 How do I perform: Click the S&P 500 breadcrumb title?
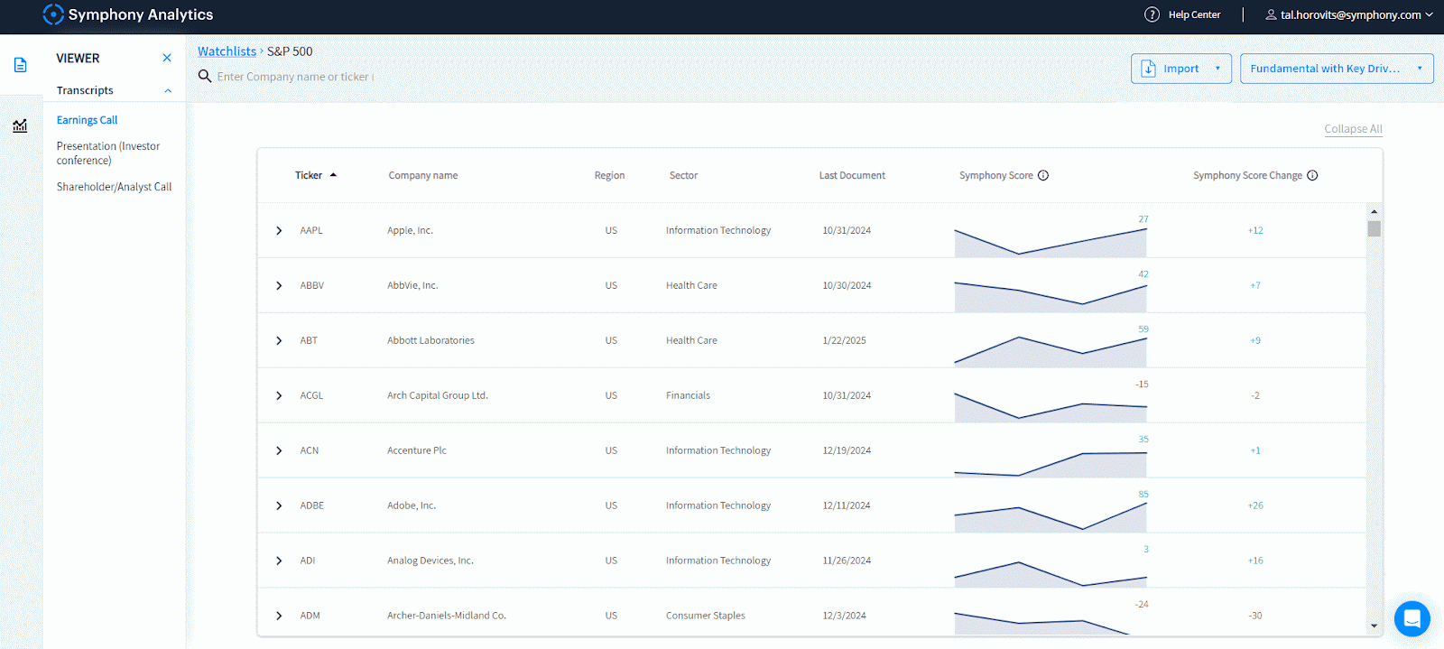point(290,51)
